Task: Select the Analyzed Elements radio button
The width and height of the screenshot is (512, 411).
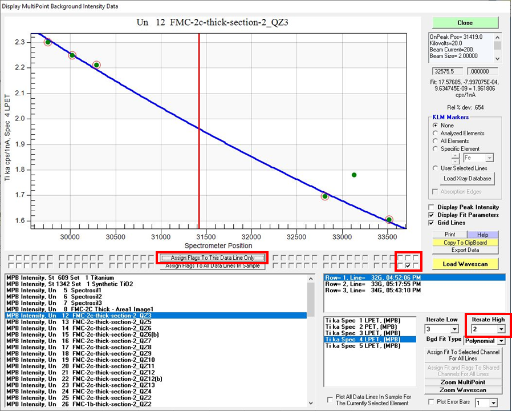Action: click(x=436, y=133)
